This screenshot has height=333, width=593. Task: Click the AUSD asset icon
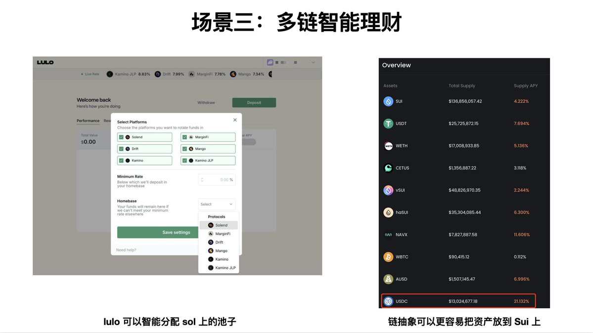[388, 279]
